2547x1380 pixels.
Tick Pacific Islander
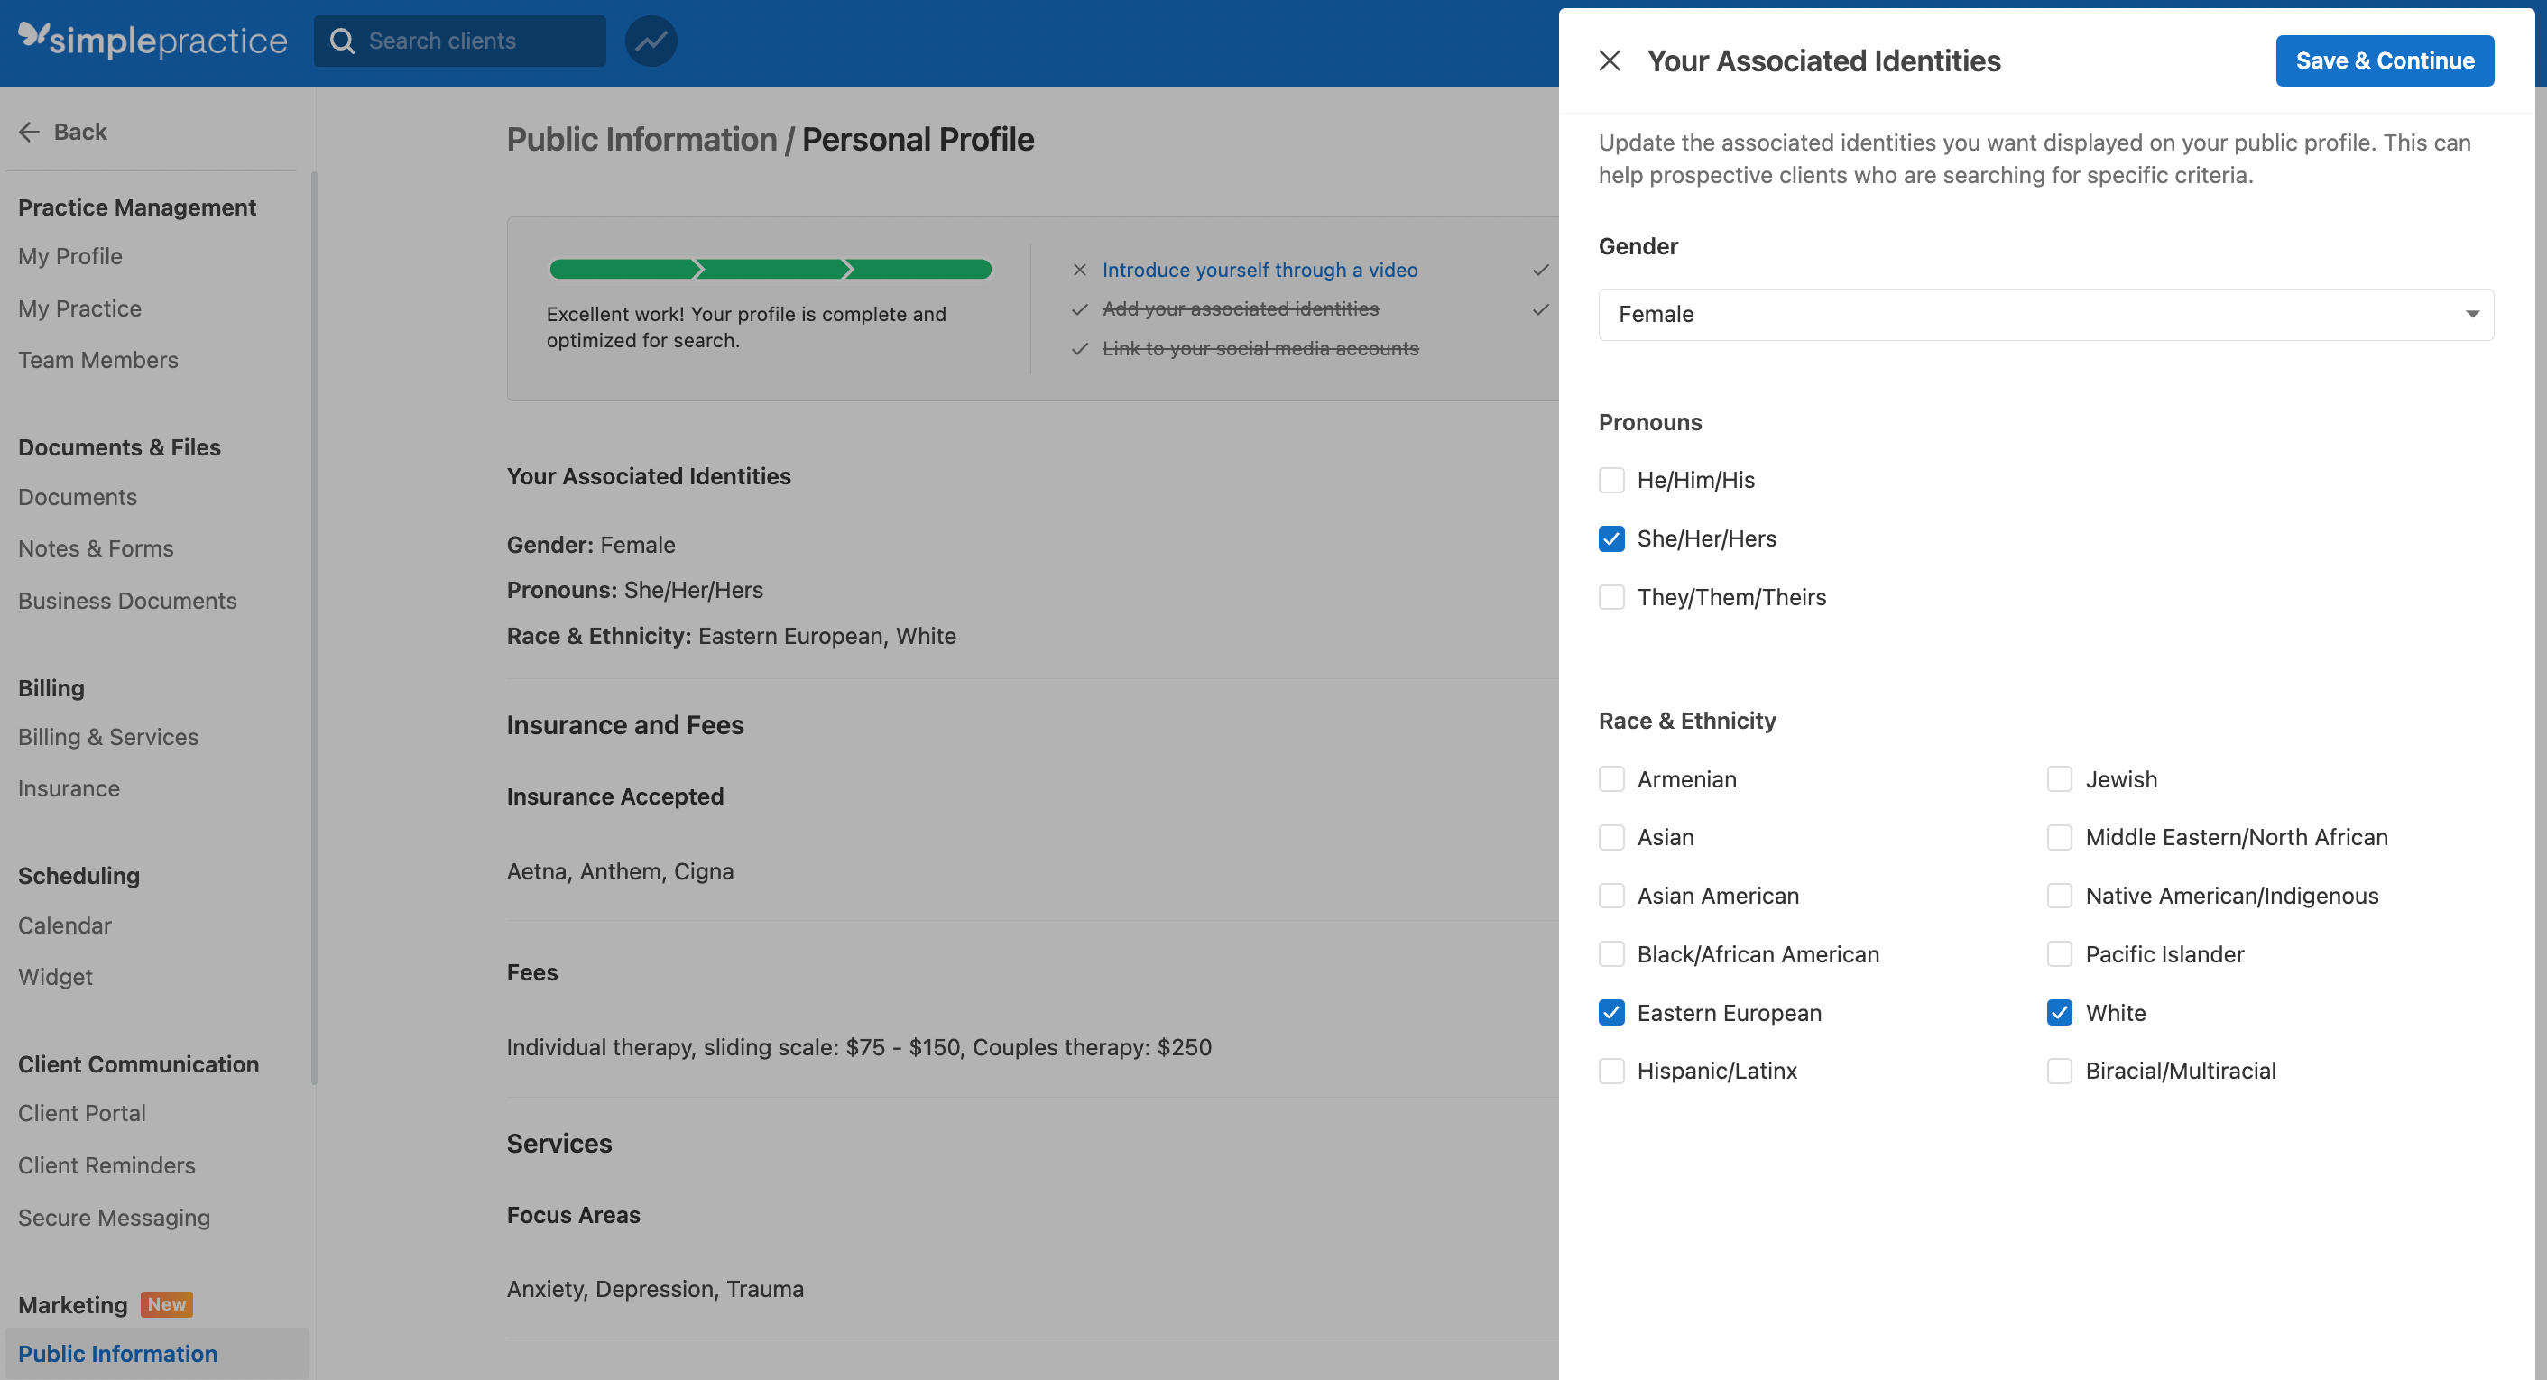coord(2060,954)
